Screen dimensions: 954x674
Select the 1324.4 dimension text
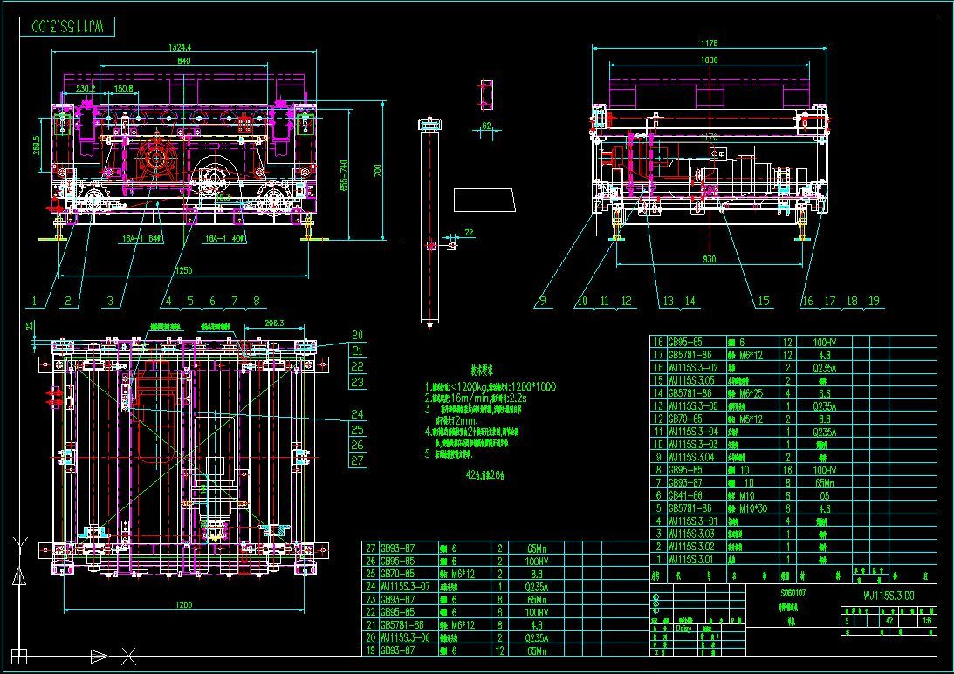pyautogui.click(x=181, y=46)
